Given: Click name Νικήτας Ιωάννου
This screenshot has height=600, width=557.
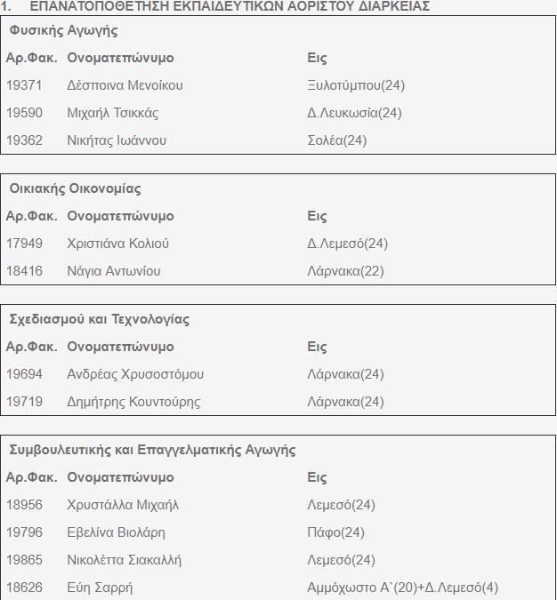Looking at the screenshot, I should pyautogui.click(x=117, y=140).
